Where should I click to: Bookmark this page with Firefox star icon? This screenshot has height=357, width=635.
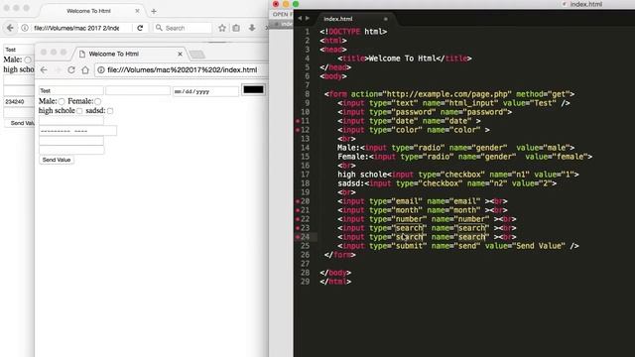pyautogui.click(x=222, y=28)
